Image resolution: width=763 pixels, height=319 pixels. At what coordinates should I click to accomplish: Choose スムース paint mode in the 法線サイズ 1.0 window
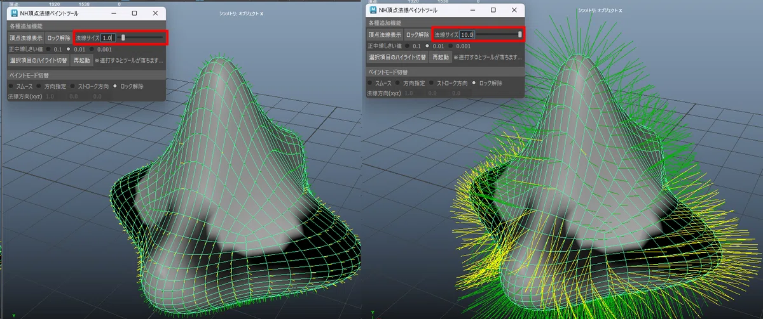point(22,85)
